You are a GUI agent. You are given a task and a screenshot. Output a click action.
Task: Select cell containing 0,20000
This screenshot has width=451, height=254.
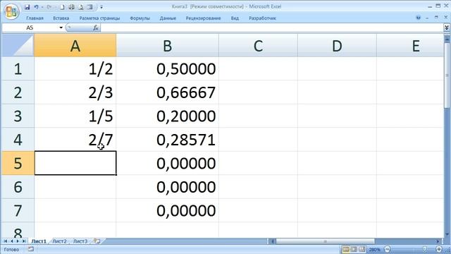168,116
